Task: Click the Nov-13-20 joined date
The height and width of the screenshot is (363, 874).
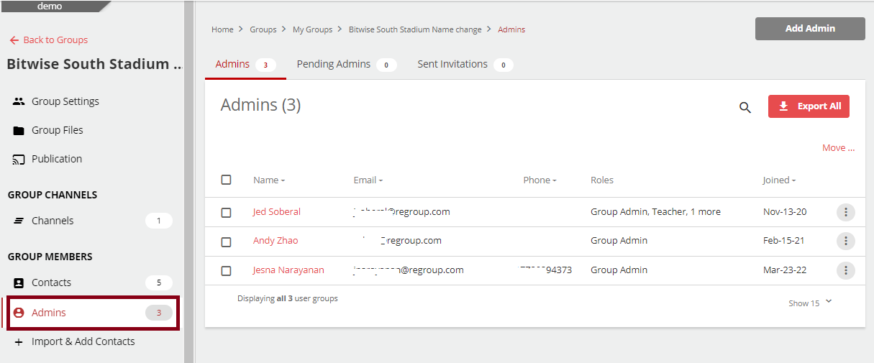Action: [x=785, y=212]
